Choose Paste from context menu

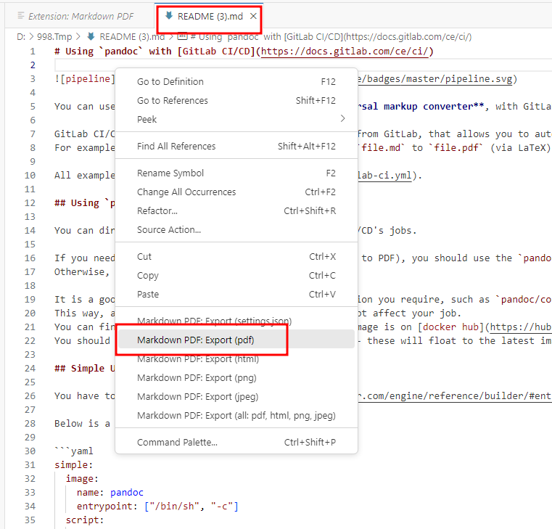[236, 295]
